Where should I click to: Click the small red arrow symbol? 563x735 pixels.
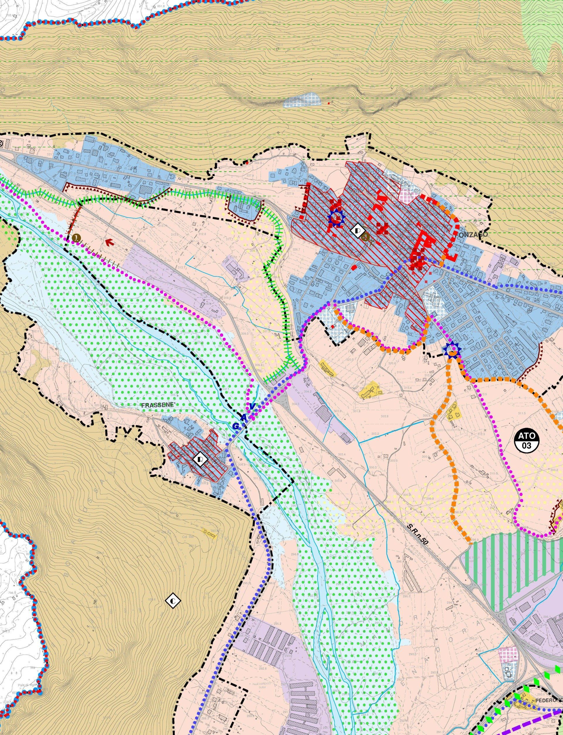[108, 241]
